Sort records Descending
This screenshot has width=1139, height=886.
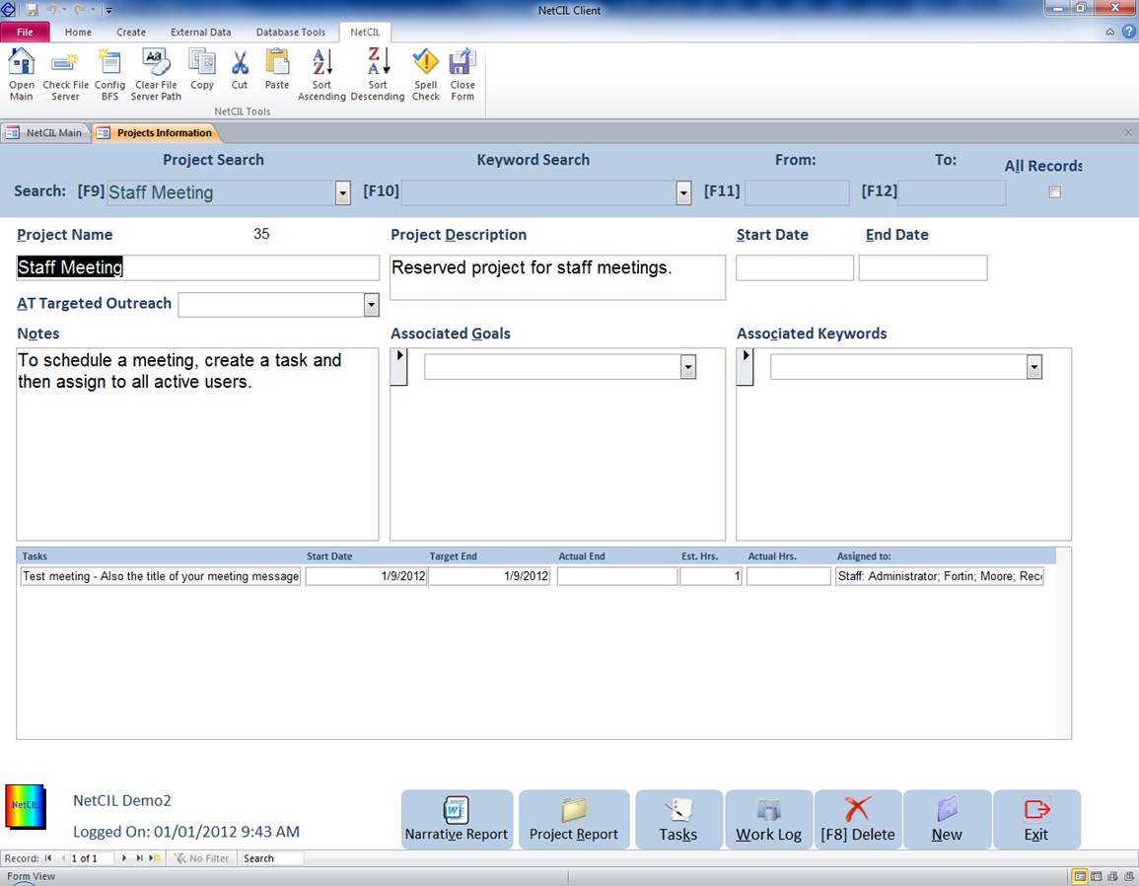377,74
